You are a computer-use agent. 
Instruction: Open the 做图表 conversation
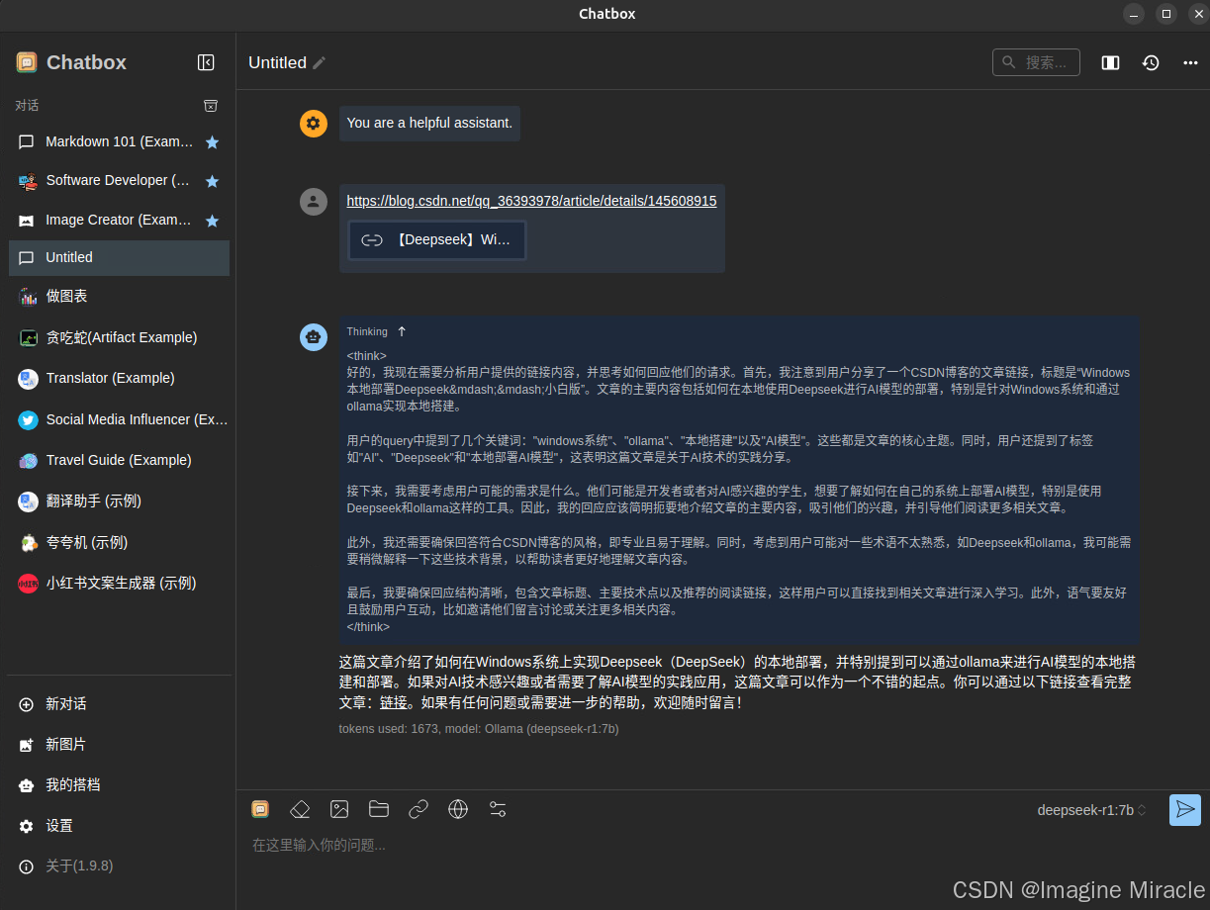(119, 296)
